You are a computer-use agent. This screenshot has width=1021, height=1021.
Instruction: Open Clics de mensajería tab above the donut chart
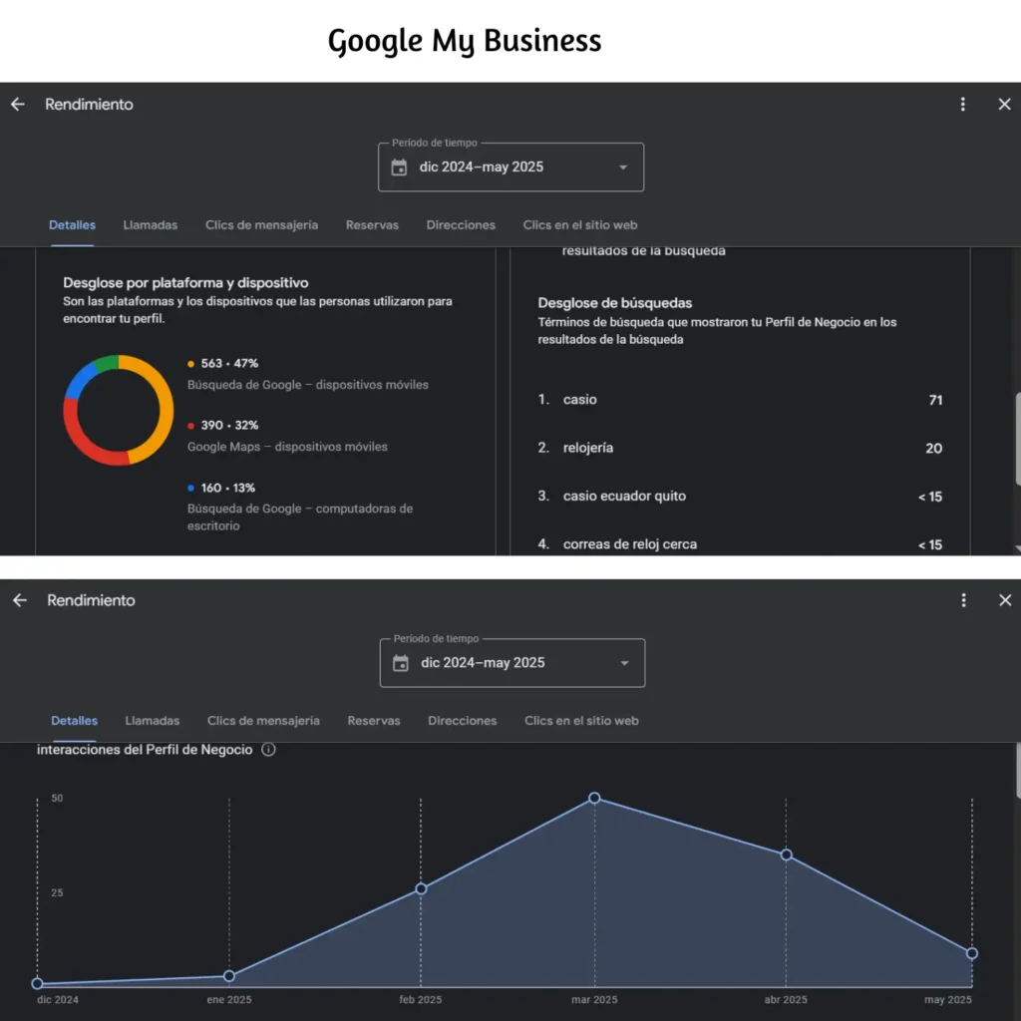tap(262, 225)
